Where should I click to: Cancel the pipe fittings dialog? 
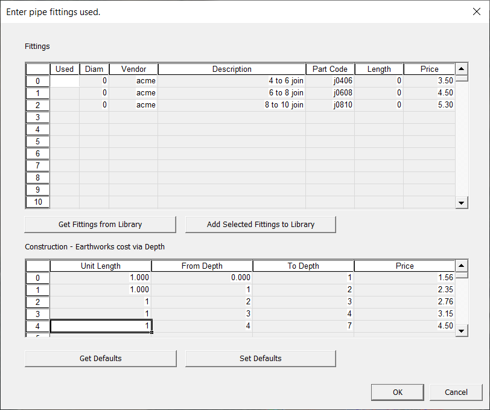coord(456,392)
